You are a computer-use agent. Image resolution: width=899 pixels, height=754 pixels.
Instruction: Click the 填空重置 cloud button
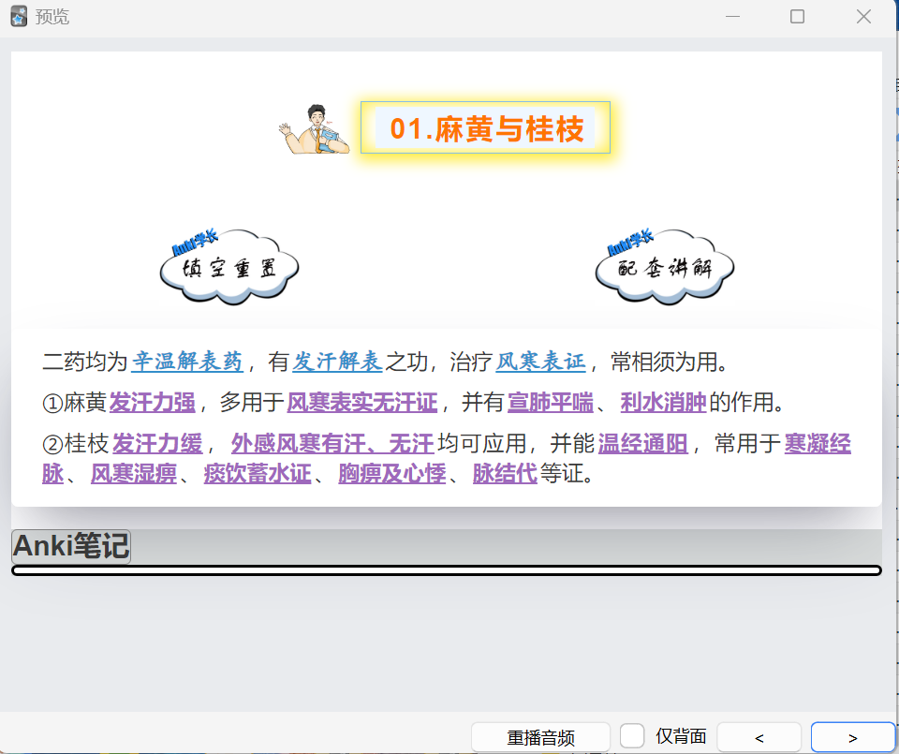229,267
